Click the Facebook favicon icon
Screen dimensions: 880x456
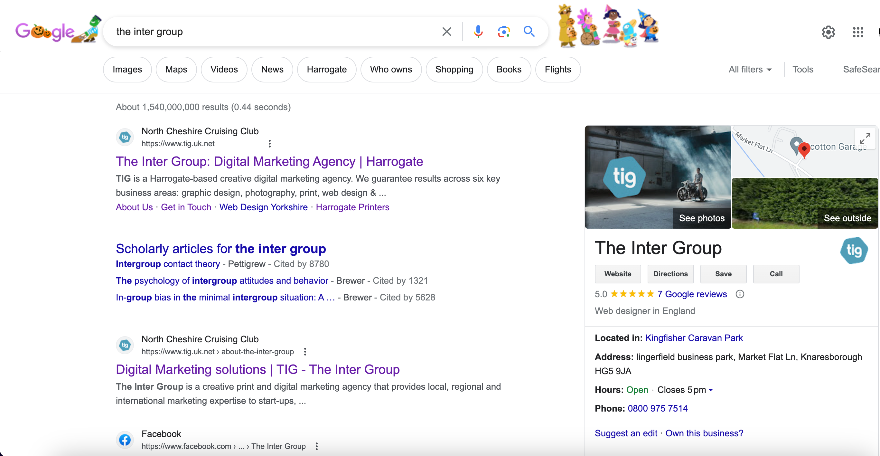point(125,440)
